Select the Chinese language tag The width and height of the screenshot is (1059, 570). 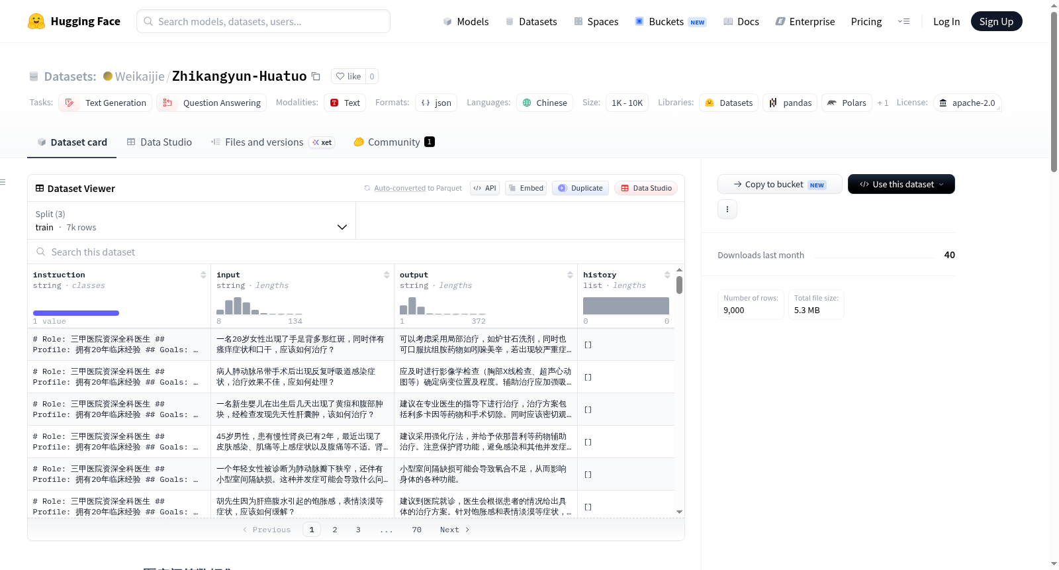point(545,103)
